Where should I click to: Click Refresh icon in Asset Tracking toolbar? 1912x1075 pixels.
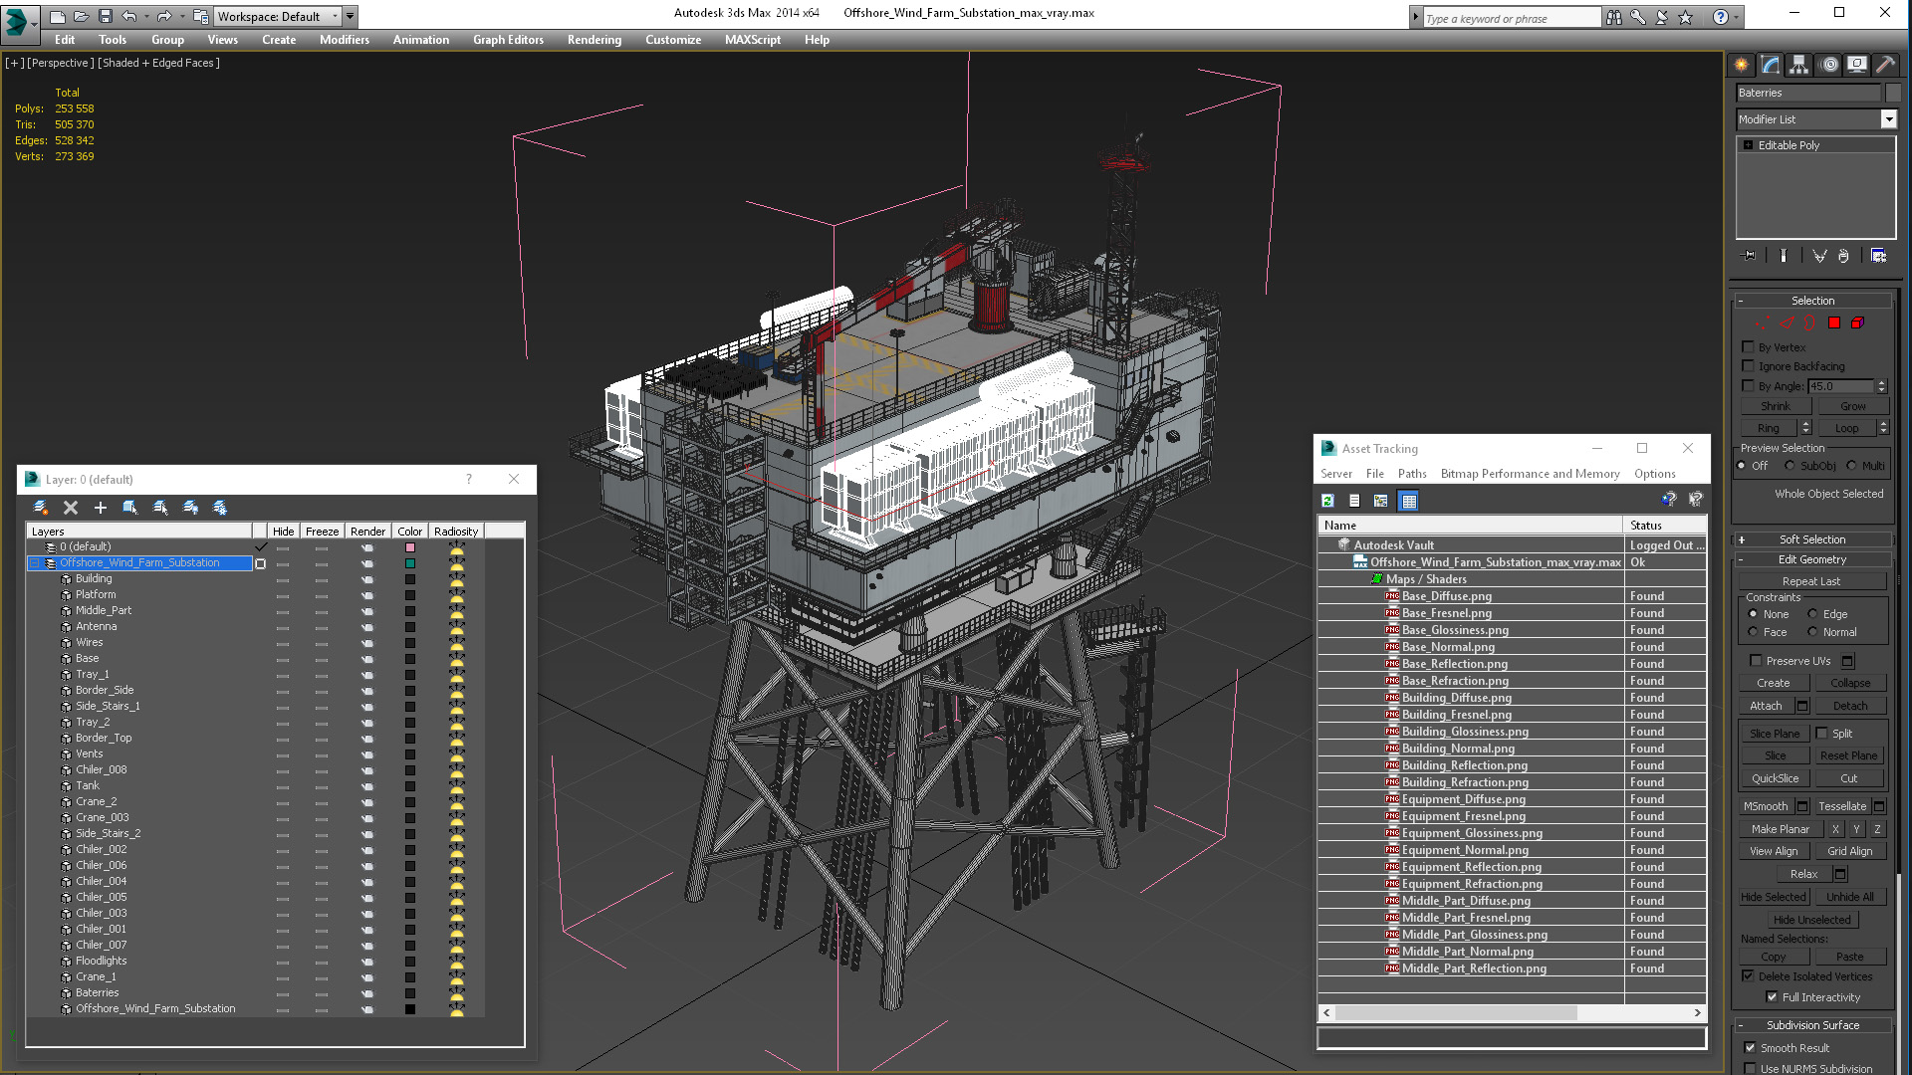1327,501
